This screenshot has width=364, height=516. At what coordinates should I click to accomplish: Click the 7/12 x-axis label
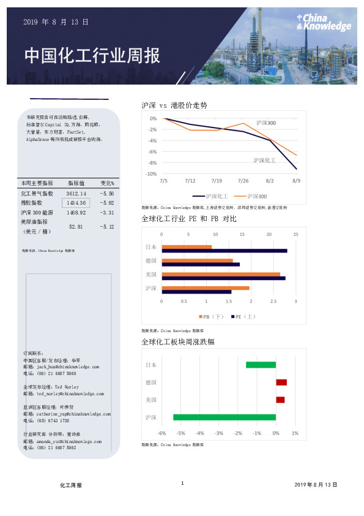pos(190,181)
